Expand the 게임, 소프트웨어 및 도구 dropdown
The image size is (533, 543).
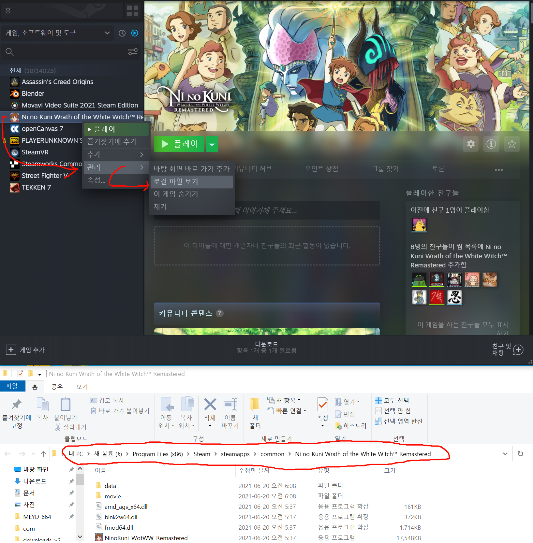(x=57, y=33)
